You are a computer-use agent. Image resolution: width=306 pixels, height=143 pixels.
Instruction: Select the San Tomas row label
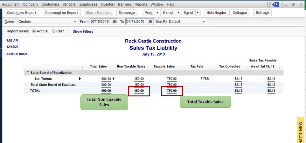pos(43,79)
